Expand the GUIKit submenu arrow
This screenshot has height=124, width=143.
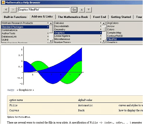point(48,40)
